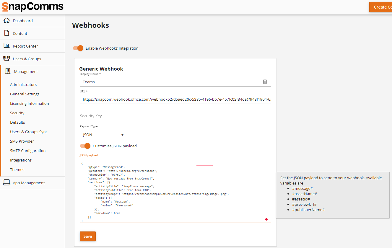This screenshot has width=392, height=248.
Task: Click the '"@context"' schema.org line
Action: coord(123,171)
